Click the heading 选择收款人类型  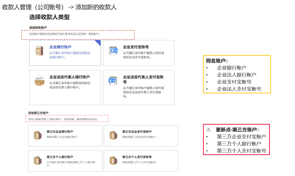point(49,17)
